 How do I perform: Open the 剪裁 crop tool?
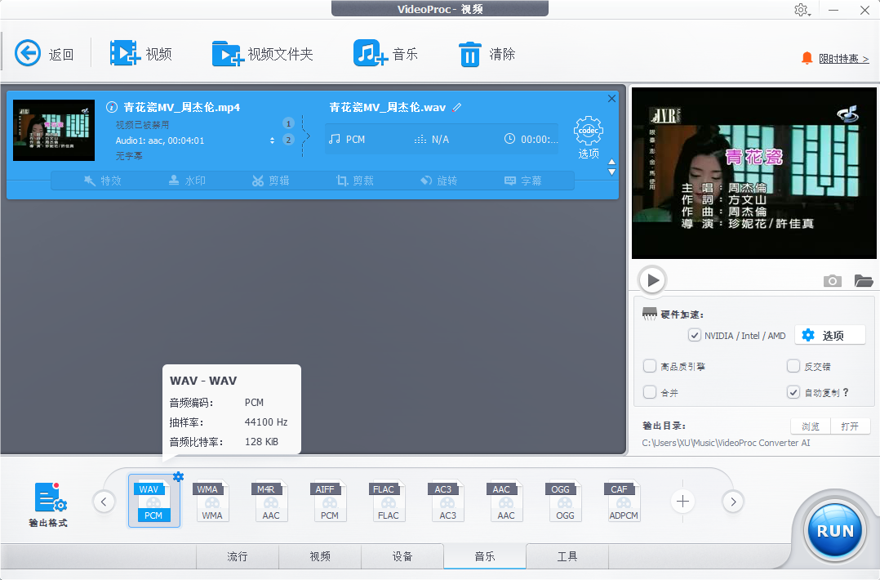pyautogui.click(x=354, y=181)
